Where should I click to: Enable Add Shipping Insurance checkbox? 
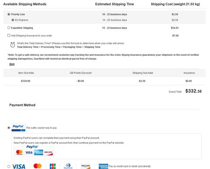[x=9, y=35]
